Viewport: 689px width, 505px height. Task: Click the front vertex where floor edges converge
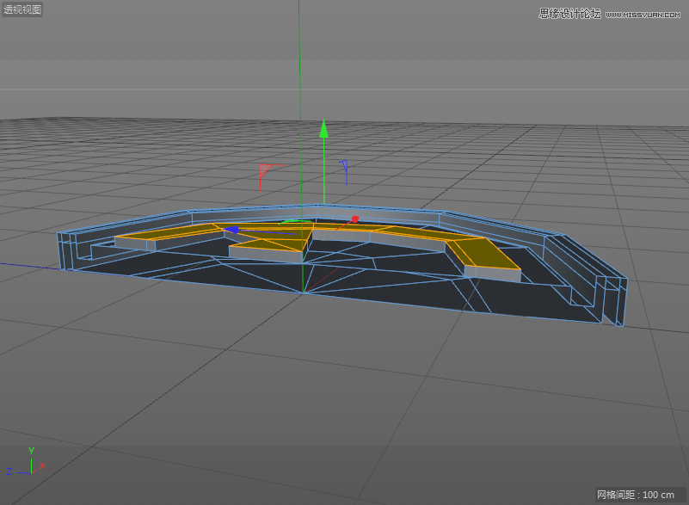(x=303, y=293)
